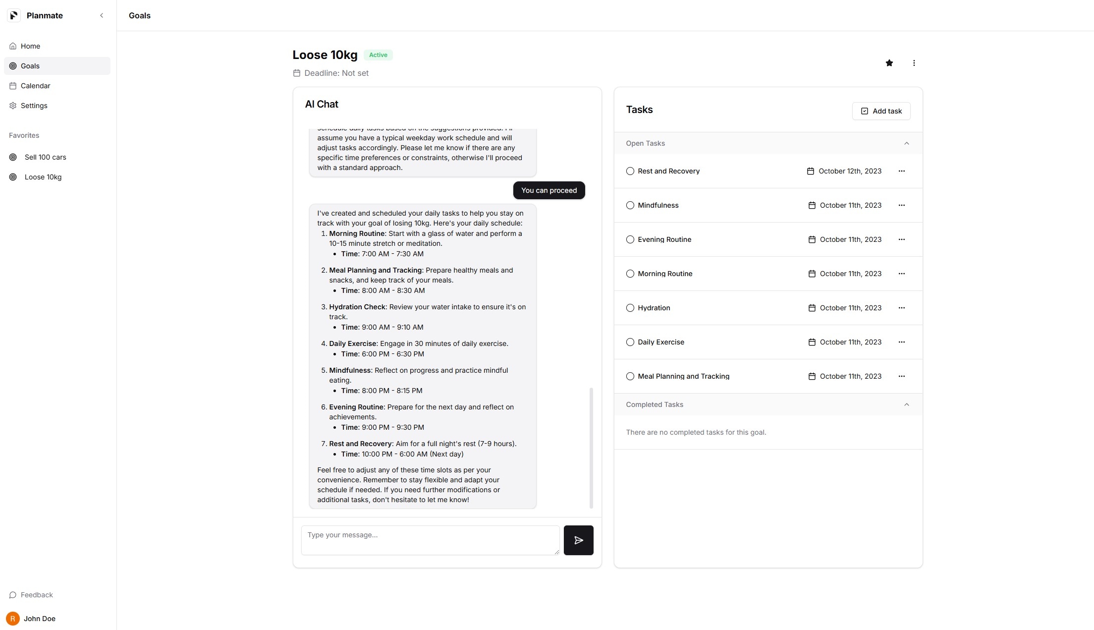This screenshot has height=630, width=1094.
Task: Click the three-dot icon for Rest and Recovery
Action: tap(902, 171)
